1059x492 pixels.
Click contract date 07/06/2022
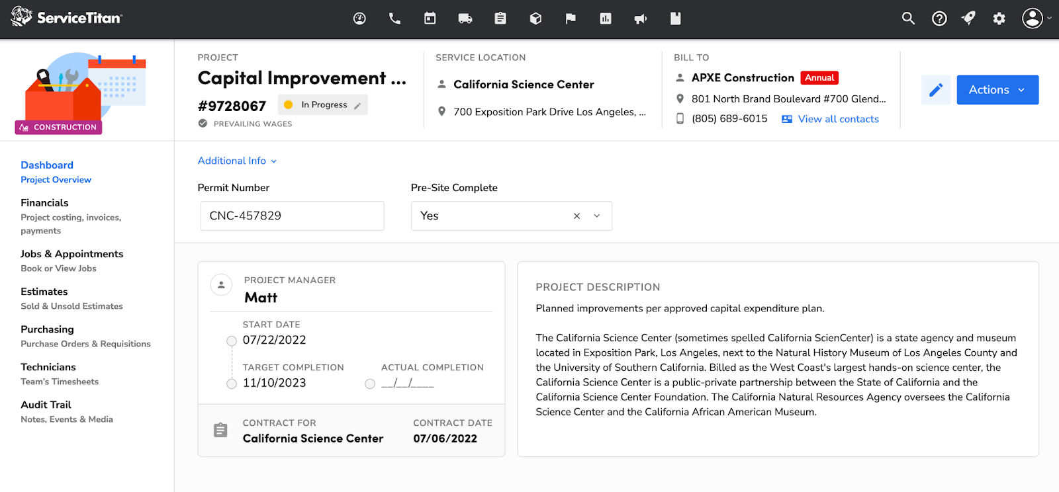[445, 438]
